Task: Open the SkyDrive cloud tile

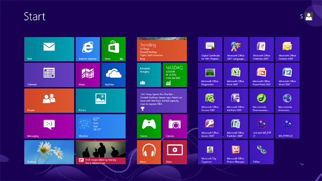Action: point(113,75)
